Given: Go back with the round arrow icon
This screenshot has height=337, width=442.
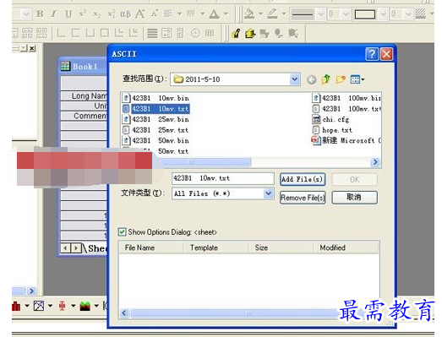Looking at the screenshot, I should 312,80.
